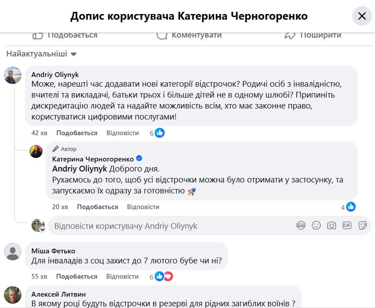This screenshot has height=308, width=375.
Task: Like Катерина Черногоренко's reply
Action: [x=97, y=207]
